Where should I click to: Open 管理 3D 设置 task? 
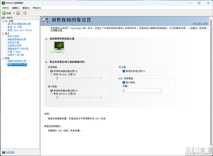(x=14, y=27)
